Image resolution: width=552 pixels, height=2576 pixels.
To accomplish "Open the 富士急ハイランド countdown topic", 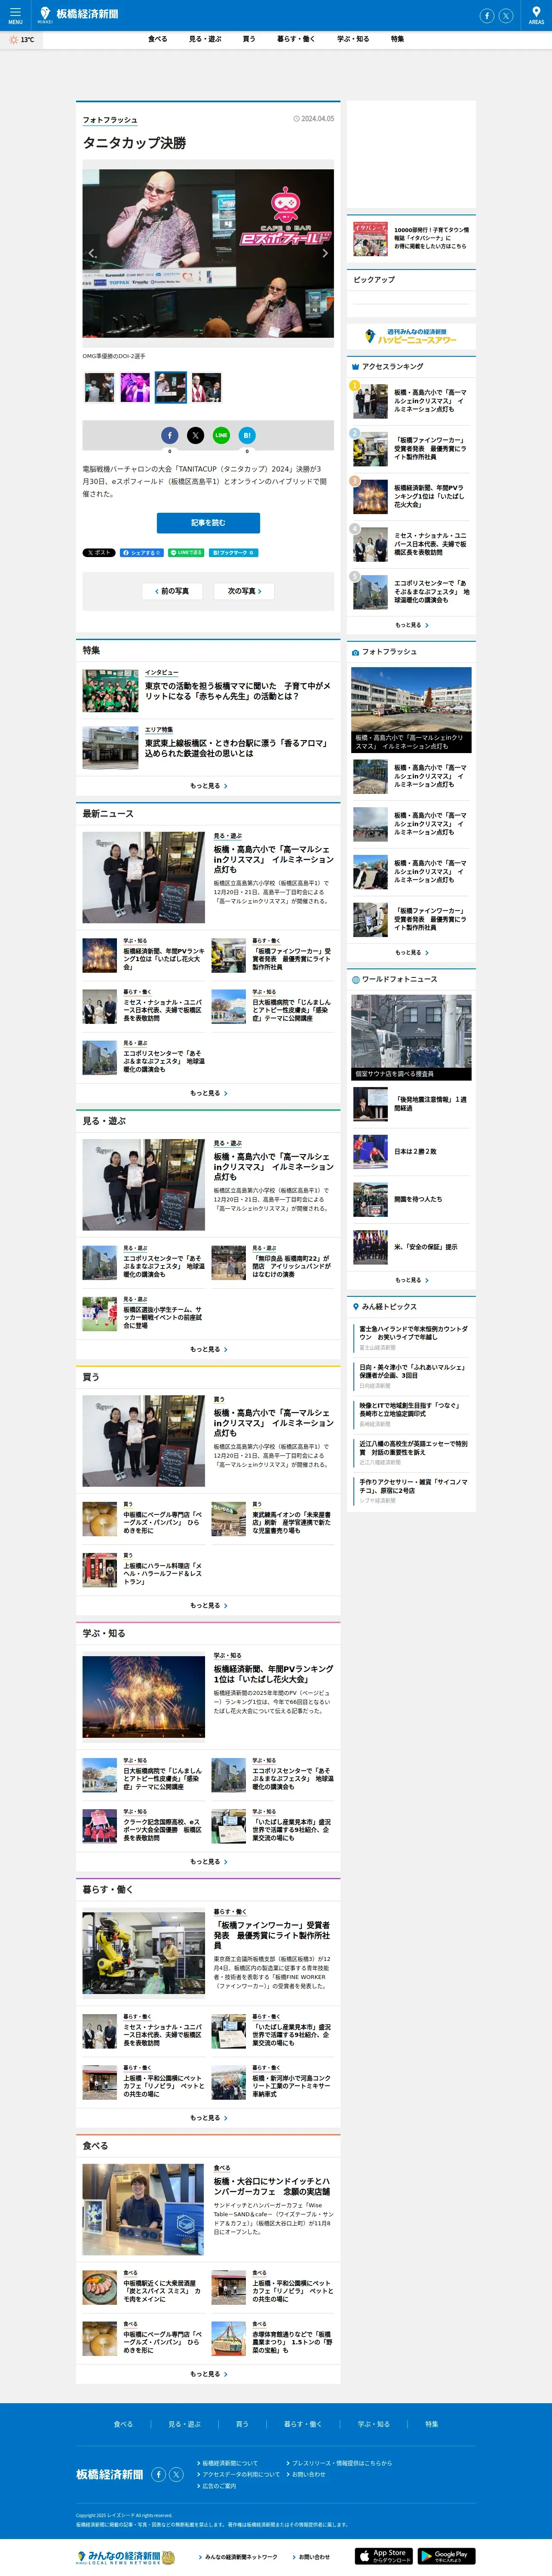I will pyautogui.click(x=414, y=1336).
